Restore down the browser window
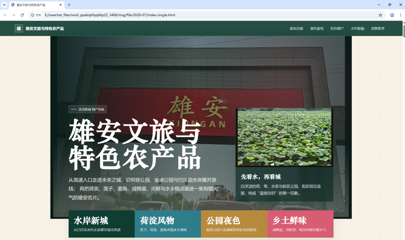Screen dimensions: 405x240 click(x=390, y=5)
